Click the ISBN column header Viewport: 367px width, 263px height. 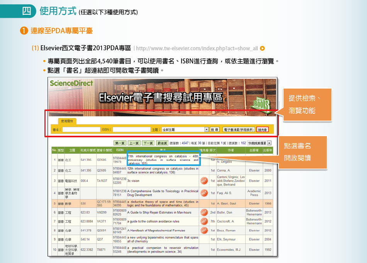[x=120, y=150]
